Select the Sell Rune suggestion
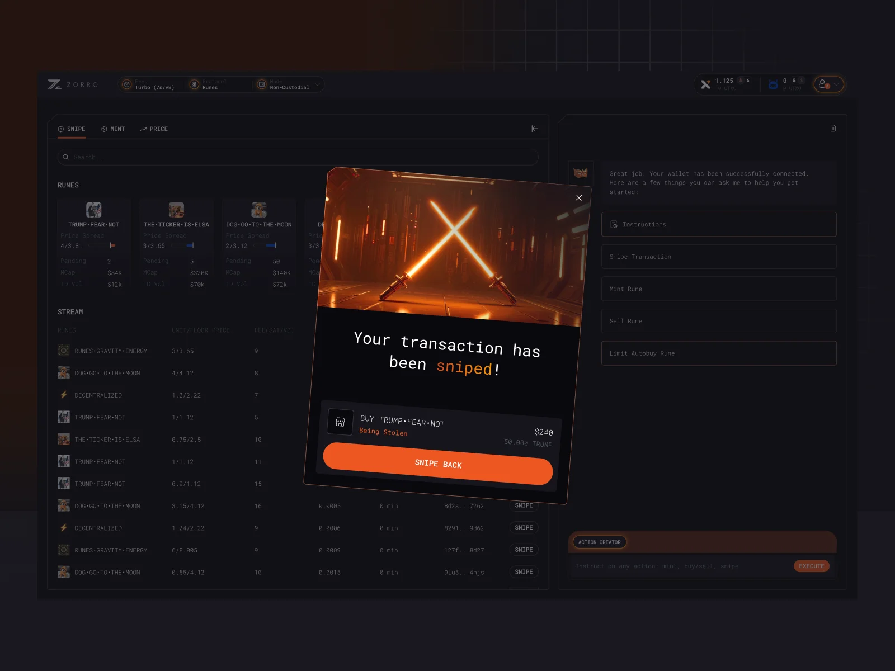Screen dimensions: 895x671 pyautogui.click(x=719, y=321)
